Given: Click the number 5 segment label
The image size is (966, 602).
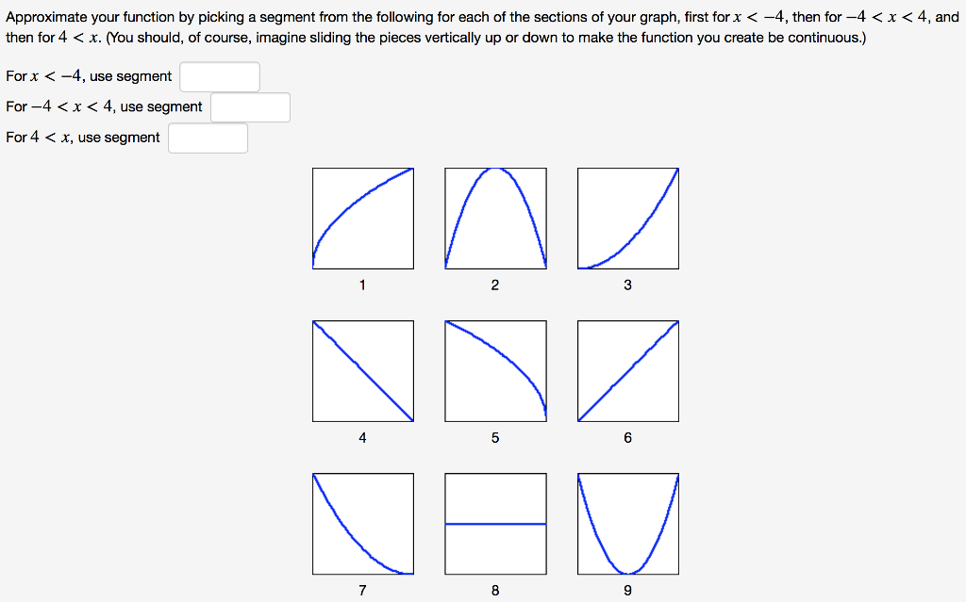Looking at the screenshot, I should (495, 437).
